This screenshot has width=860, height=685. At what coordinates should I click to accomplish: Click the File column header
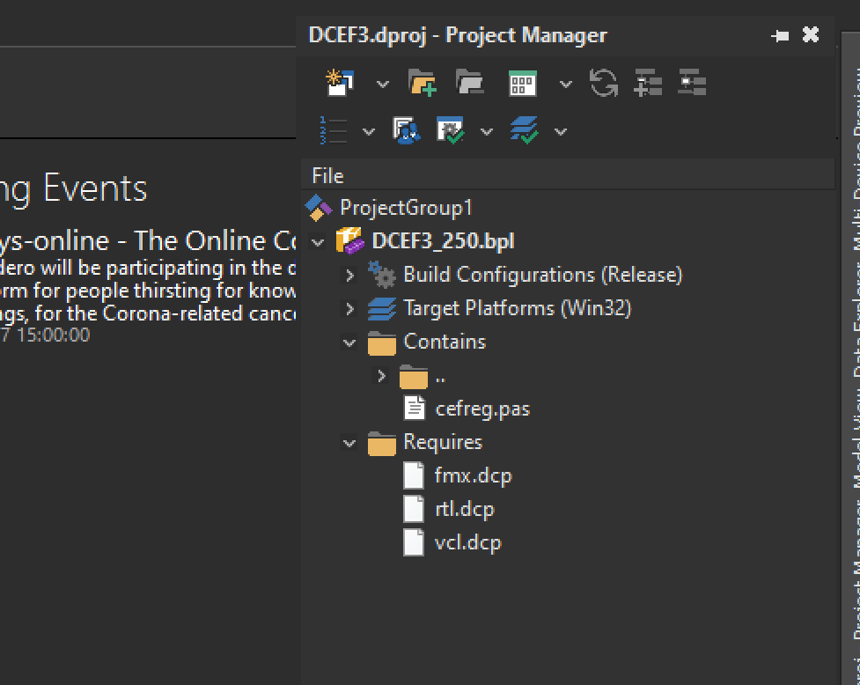(x=568, y=175)
